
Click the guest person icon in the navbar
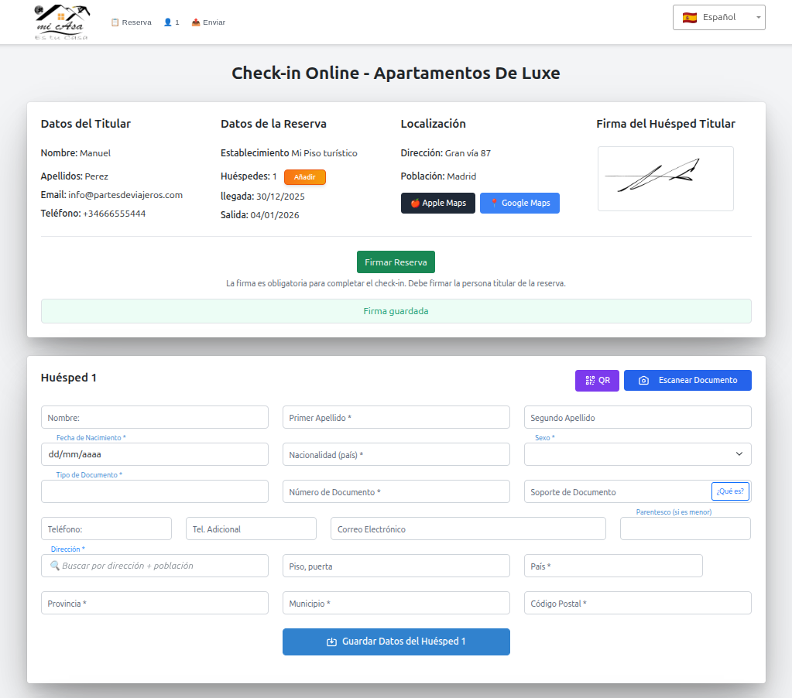pos(168,22)
